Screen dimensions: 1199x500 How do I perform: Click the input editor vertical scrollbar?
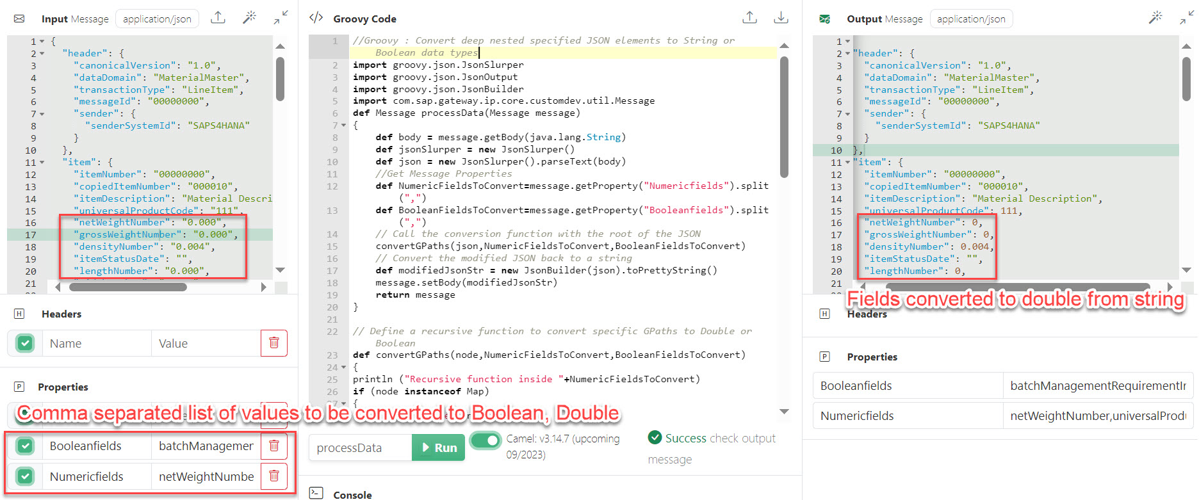(x=280, y=79)
